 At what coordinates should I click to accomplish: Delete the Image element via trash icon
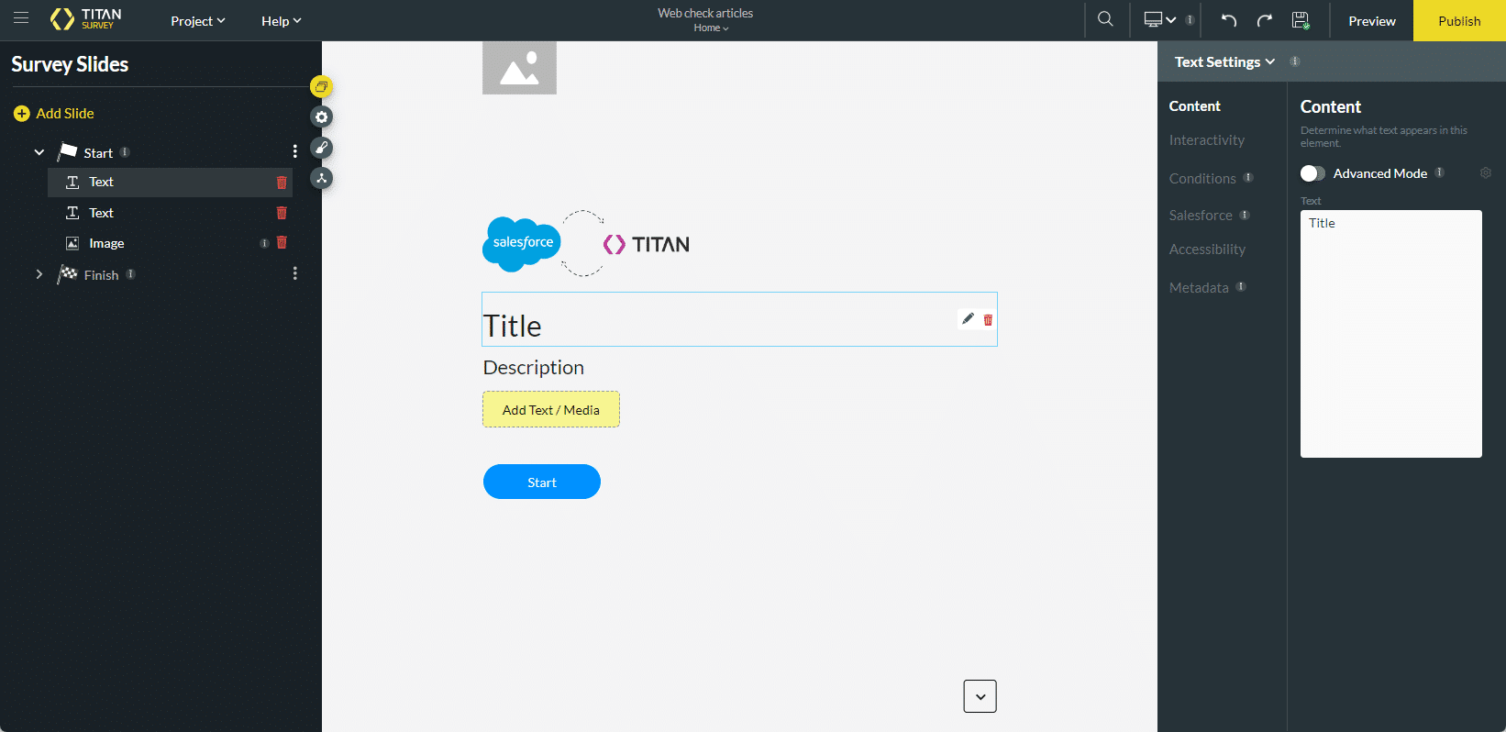click(x=282, y=243)
